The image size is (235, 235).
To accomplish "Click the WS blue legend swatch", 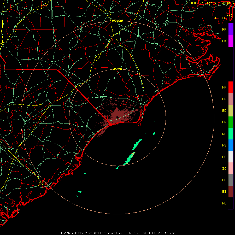I will tap(231, 145).
